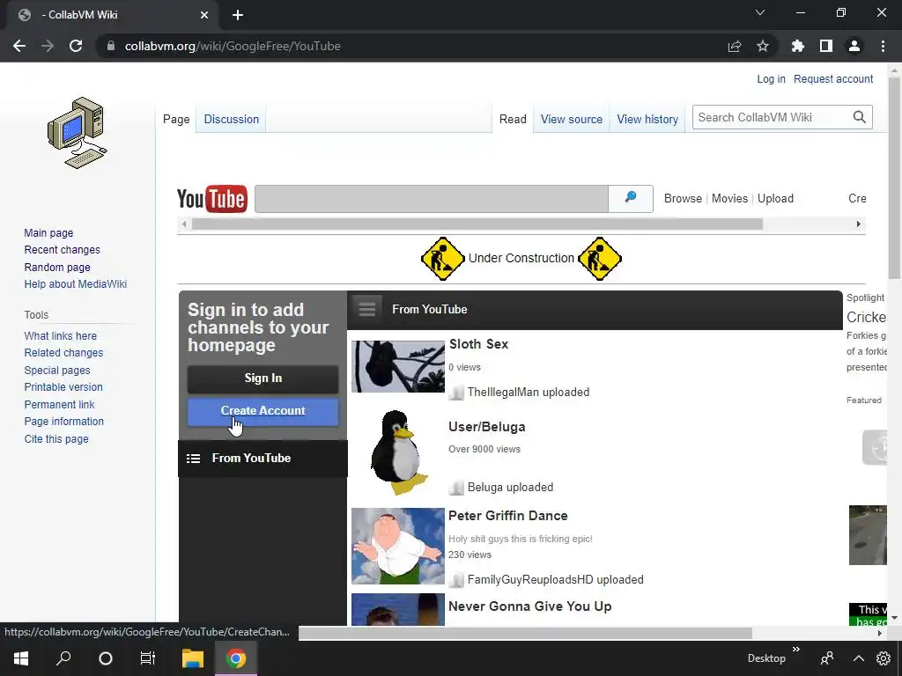Click TheIllegalMan uploader avatar icon
Image resolution: width=902 pixels, height=676 pixels.
456,393
